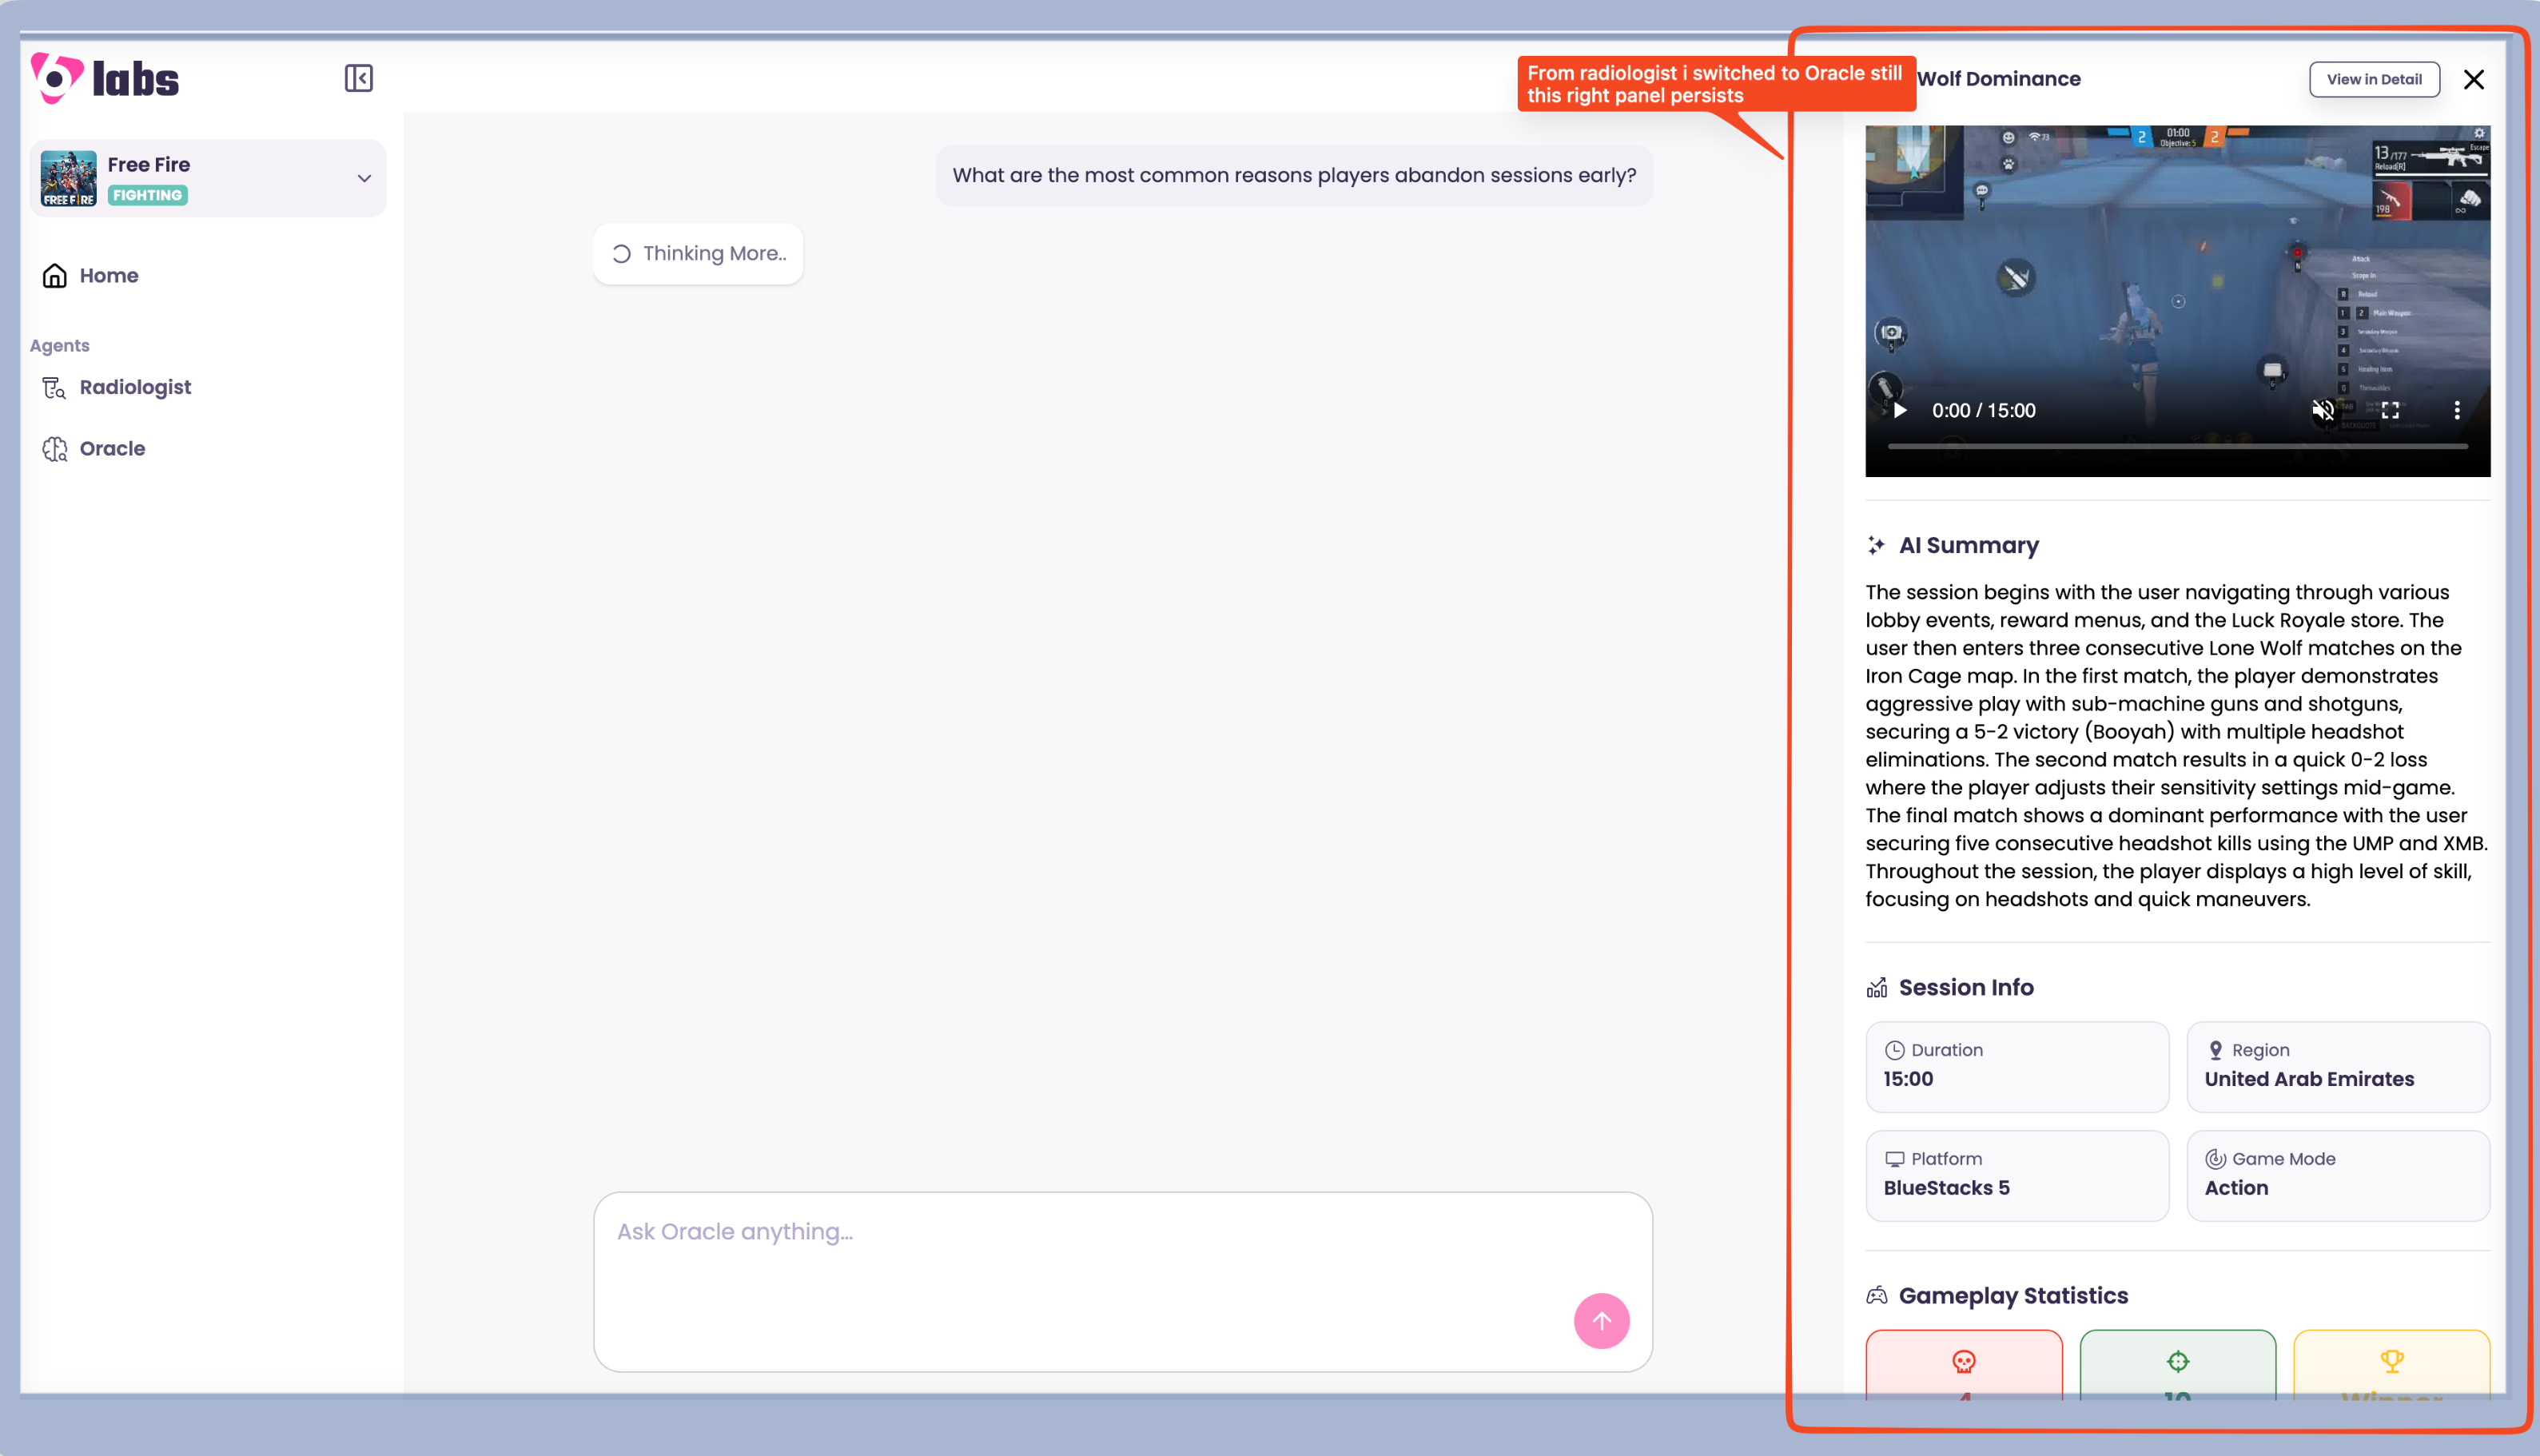
Task: Close the session detail panel
Action: (2473, 79)
